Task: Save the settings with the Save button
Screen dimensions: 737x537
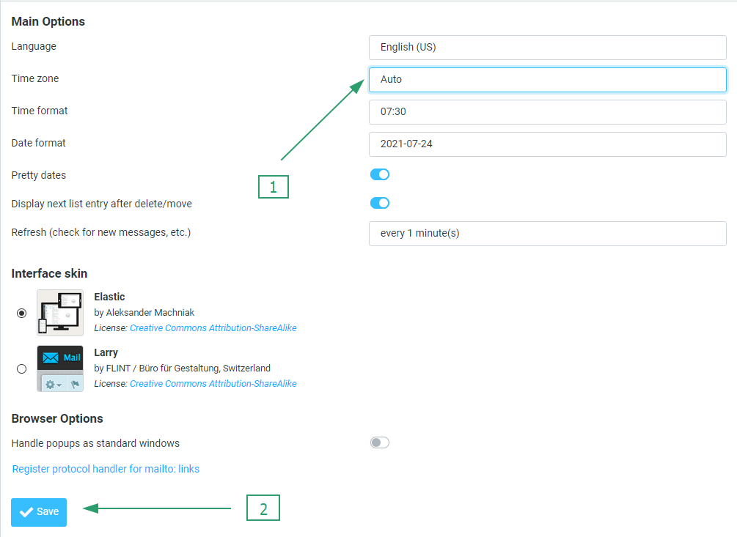Action: (x=39, y=512)
